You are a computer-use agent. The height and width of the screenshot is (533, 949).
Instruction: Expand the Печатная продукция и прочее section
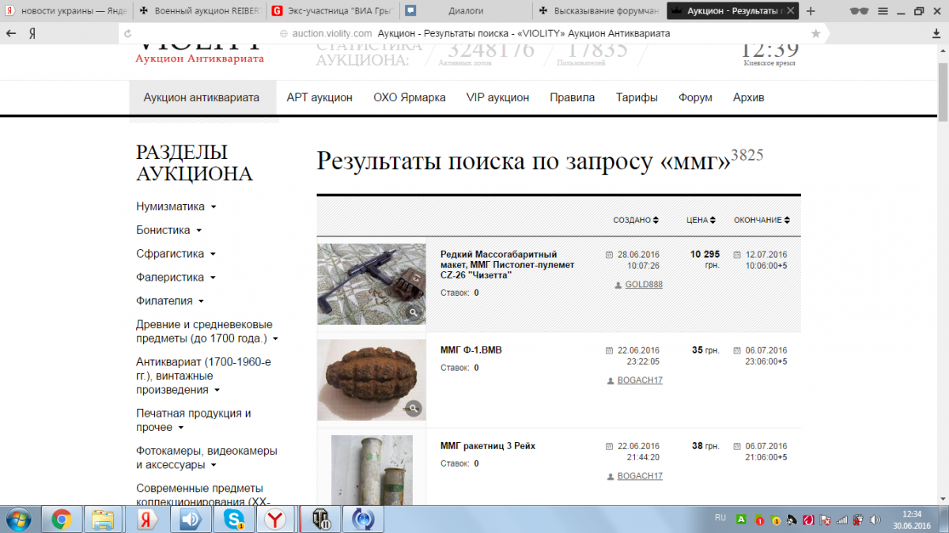(x=194, y=420)
